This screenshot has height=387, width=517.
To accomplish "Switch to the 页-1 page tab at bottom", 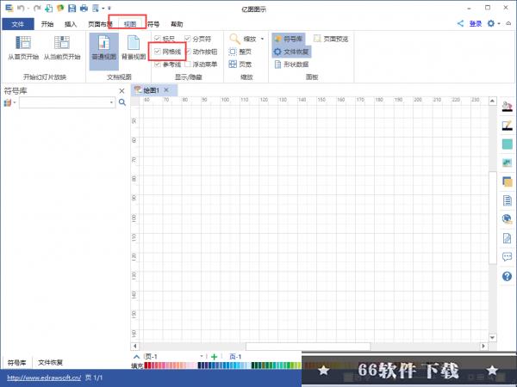I will click(235, 357).
